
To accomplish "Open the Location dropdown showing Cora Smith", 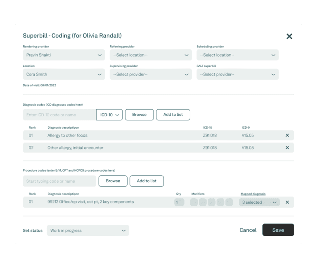I will pos(64,74).
